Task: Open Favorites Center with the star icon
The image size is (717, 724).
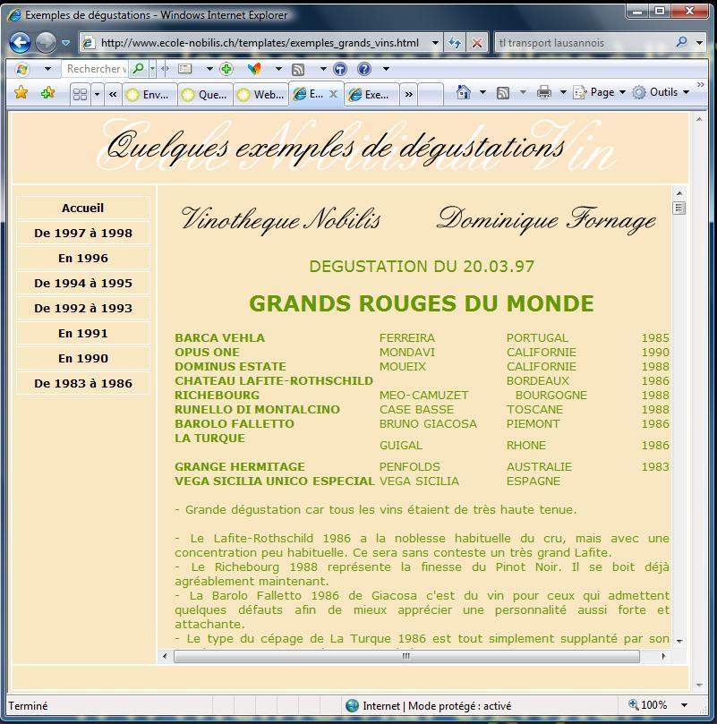Action: 21,93
